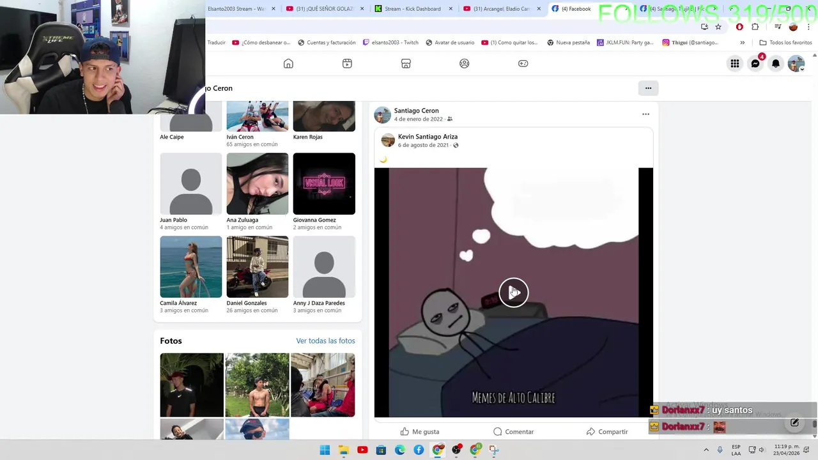818x460 pixels.
Task: Open the red Opera-style extension icon
Action: click(739, 27)
